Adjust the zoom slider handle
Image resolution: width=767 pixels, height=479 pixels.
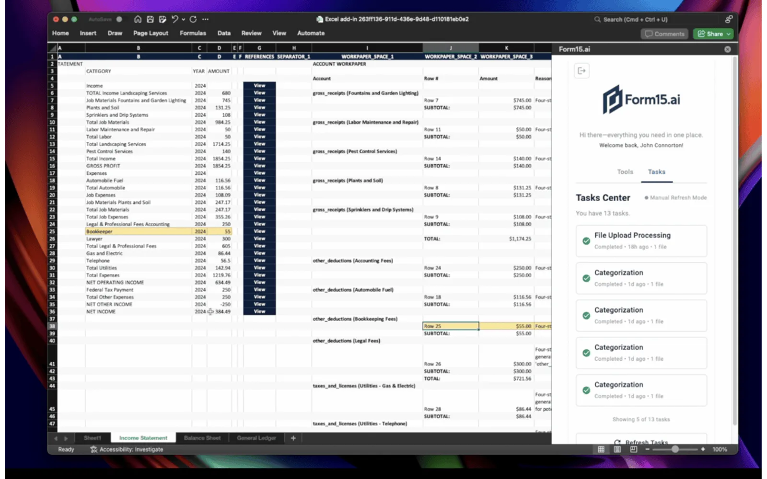(x=675, y=449)
